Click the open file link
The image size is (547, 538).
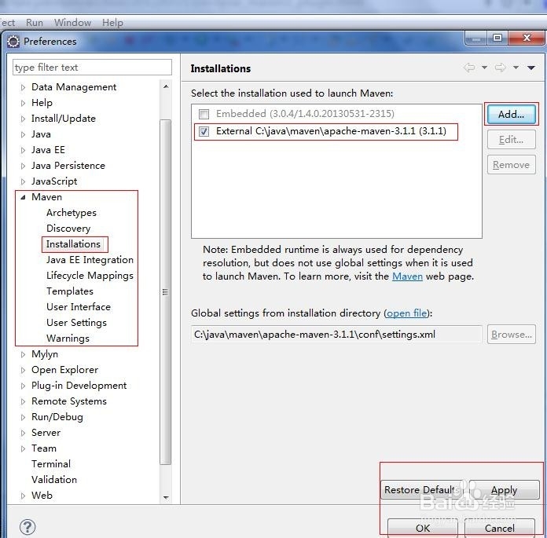point(406,313)
